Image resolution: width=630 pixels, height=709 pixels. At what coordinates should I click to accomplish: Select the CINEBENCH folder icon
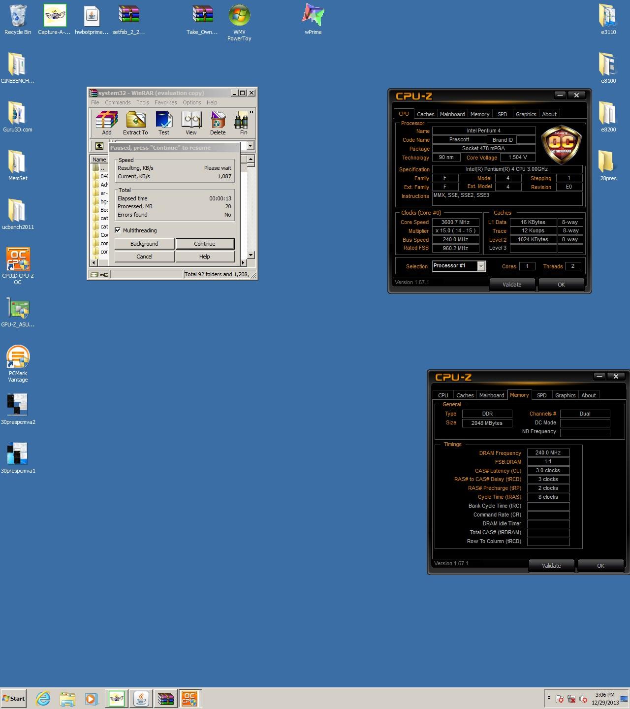pos(18,68)
